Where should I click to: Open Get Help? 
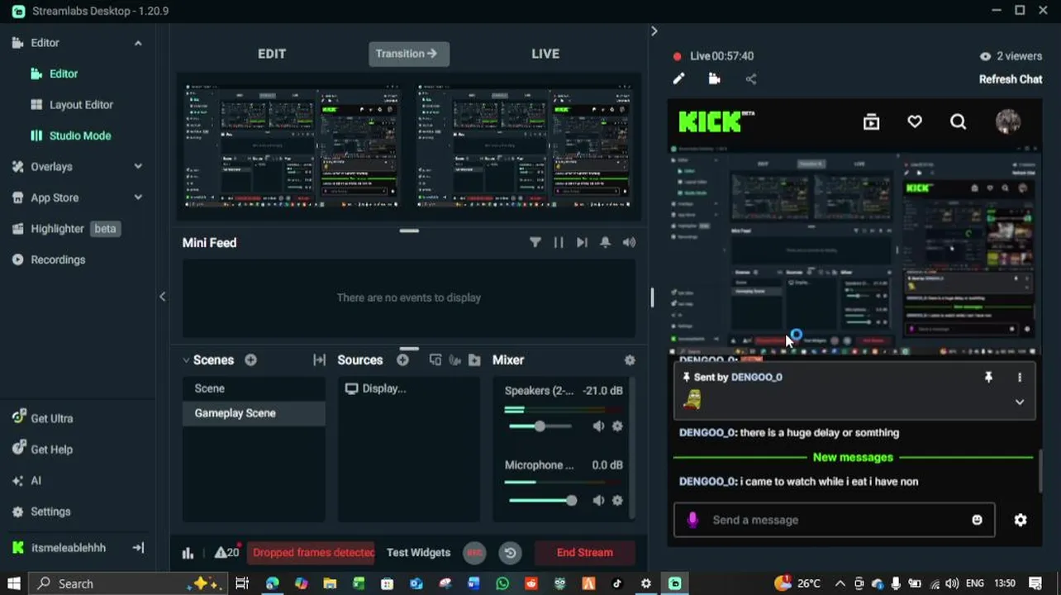point(51,450)
